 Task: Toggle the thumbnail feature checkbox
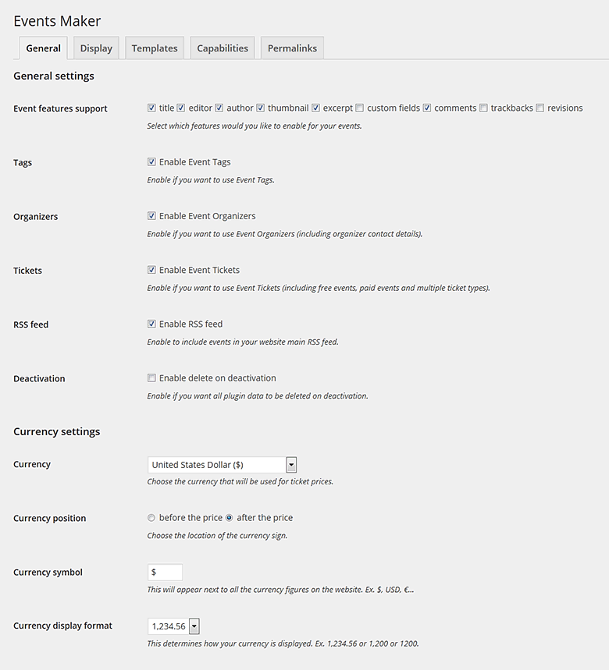[261, 108]
